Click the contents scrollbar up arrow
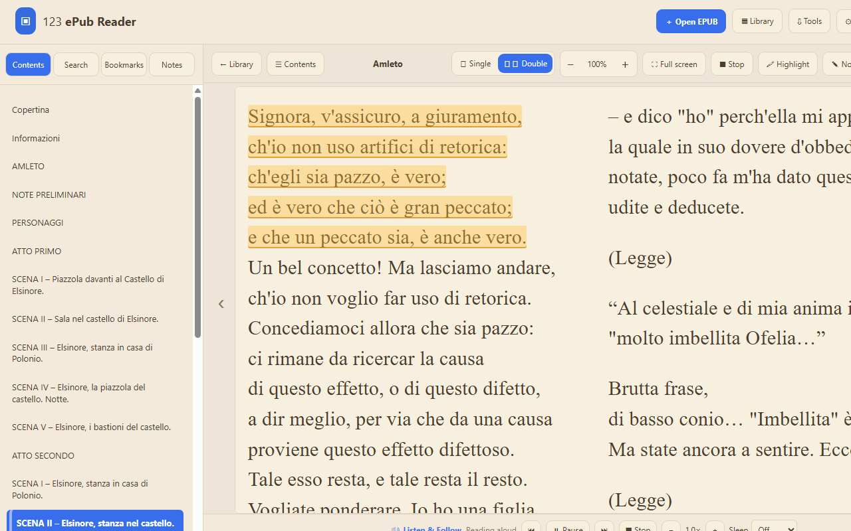Viewport: 851px width, 531px height. click(197, 90)
